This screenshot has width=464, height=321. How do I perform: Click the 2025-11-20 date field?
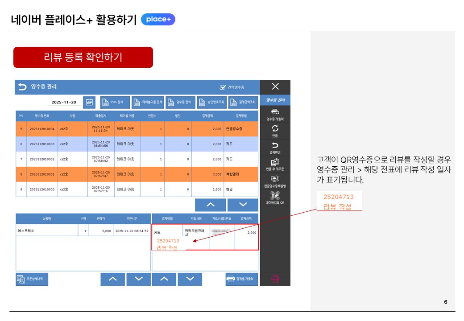pyautogui.click(x=64, y=102)
